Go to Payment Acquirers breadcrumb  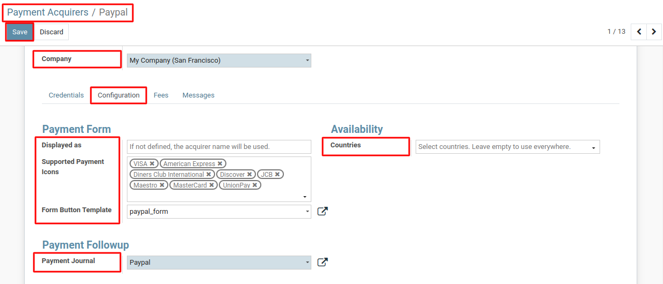click(47, 12)
